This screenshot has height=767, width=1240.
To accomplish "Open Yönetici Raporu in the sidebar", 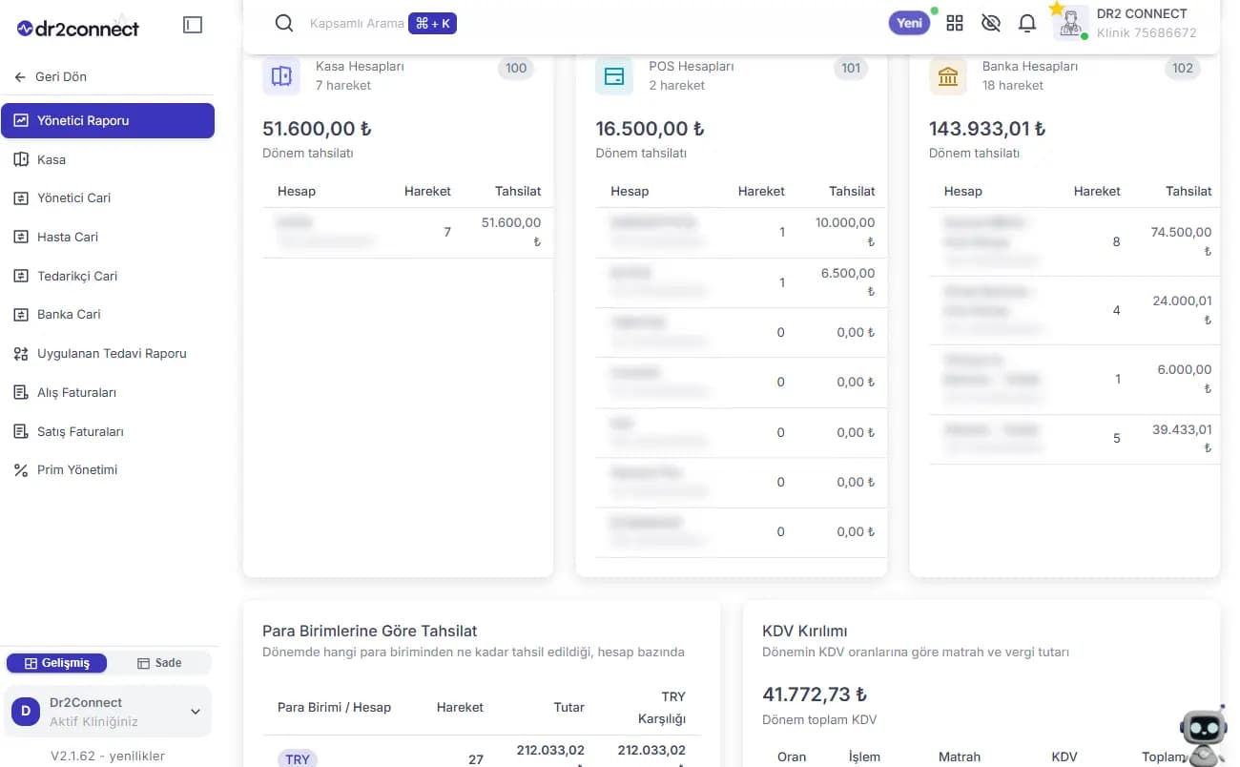I will click(x=108, y=121).
